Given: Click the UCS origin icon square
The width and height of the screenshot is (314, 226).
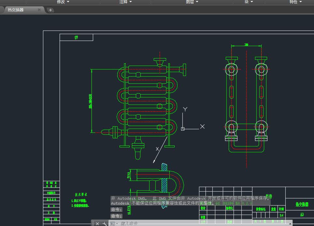Looking at the screenshot, I should tap(183, 129).
